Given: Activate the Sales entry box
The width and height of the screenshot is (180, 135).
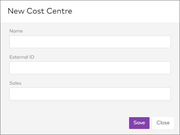Looking at the screenshot, I should coord(90,94).
